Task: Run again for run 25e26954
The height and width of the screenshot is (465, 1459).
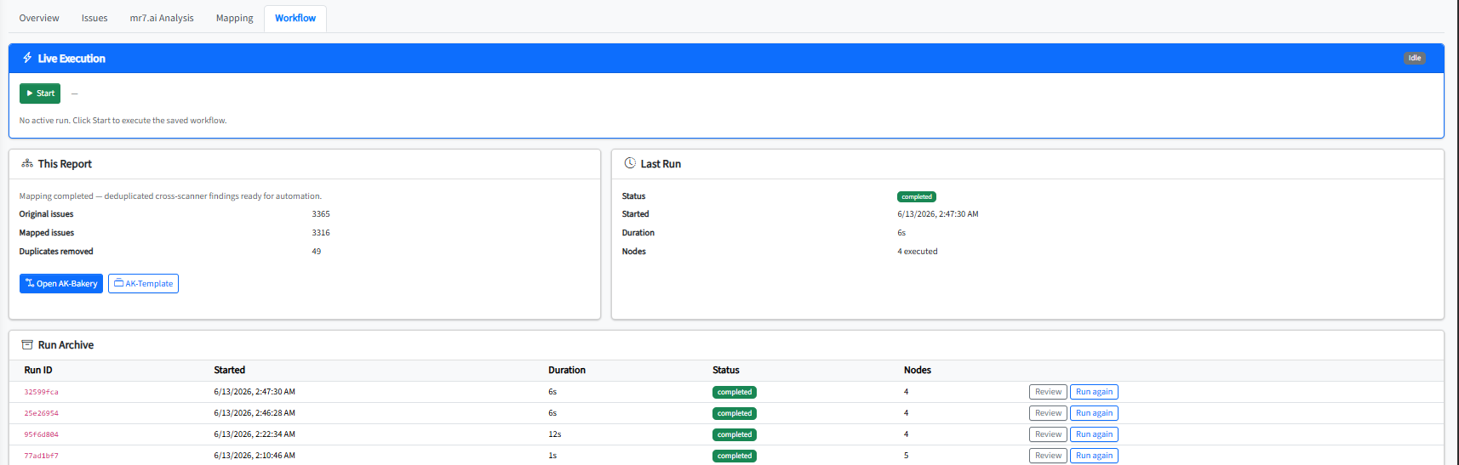Action: pos(1094,413)
